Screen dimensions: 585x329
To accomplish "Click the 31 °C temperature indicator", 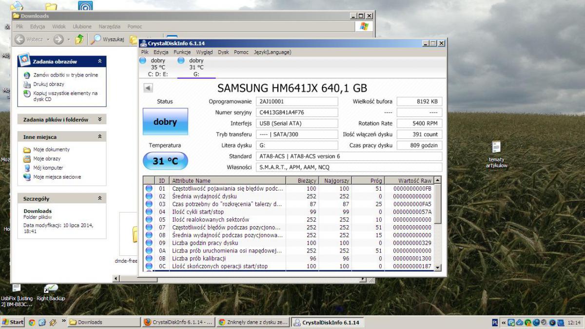I will tap(165, 161).
